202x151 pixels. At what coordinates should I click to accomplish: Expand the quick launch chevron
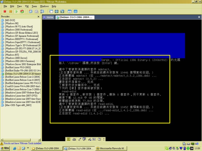(x=28, y=148)
